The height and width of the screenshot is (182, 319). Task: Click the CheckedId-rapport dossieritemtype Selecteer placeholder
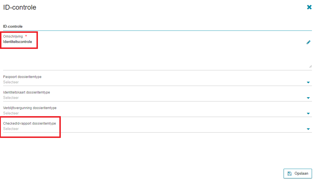point(11,129)
